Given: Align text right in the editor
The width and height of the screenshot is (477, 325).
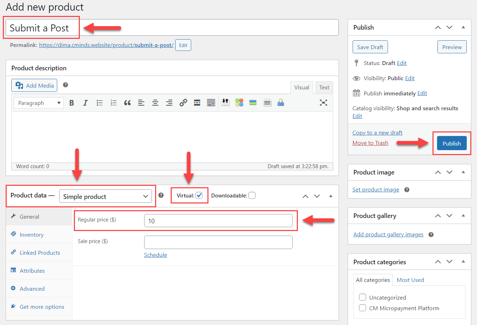Looking at the screenshot, I should [169, 103].
